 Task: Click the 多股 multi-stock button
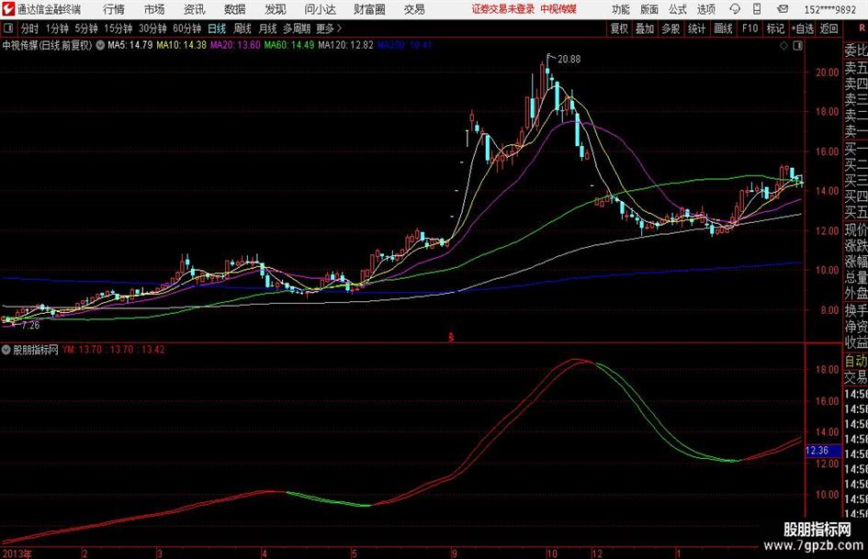pyautogui.click(x=671, y=28)
